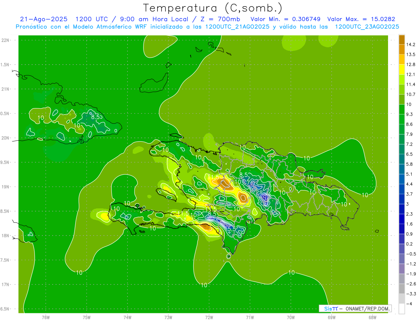Click the "-0.5" color scale value
Screen dimensions: 418x322
click(x=411, y=254)
